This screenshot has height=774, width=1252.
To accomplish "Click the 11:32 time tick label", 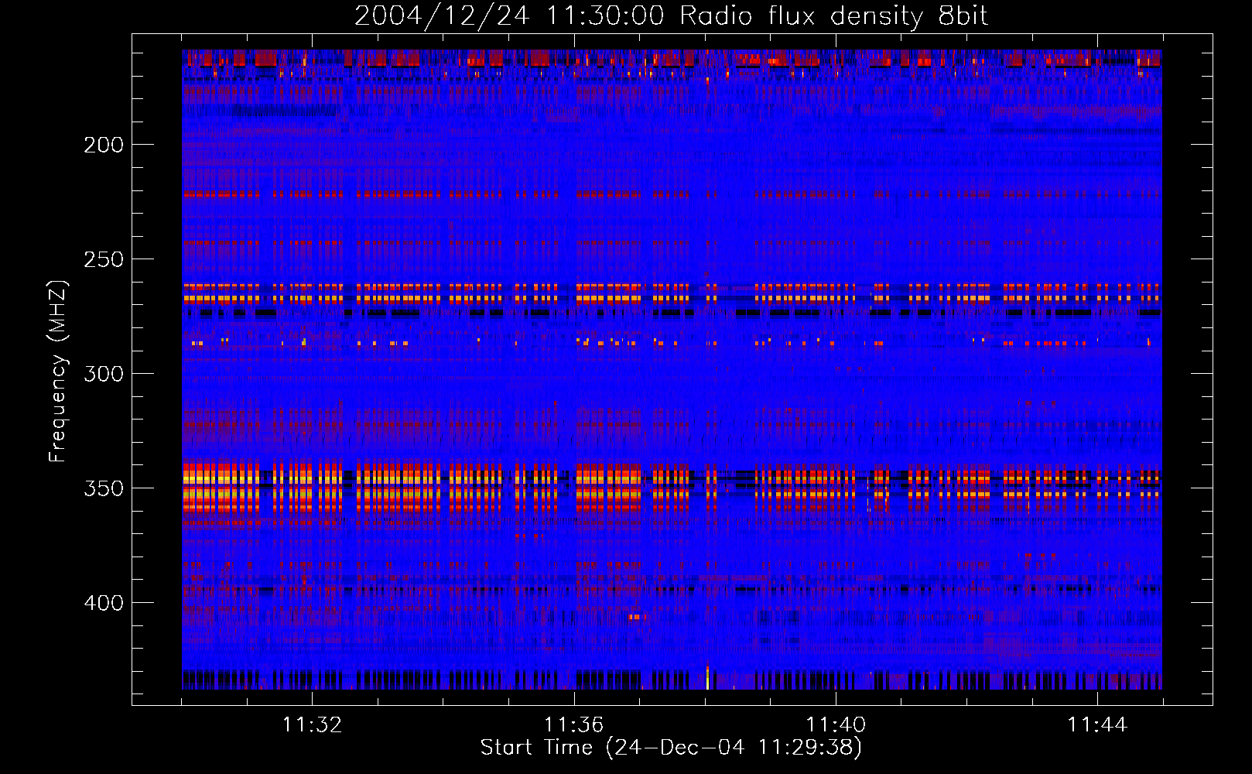I will 312,725.
